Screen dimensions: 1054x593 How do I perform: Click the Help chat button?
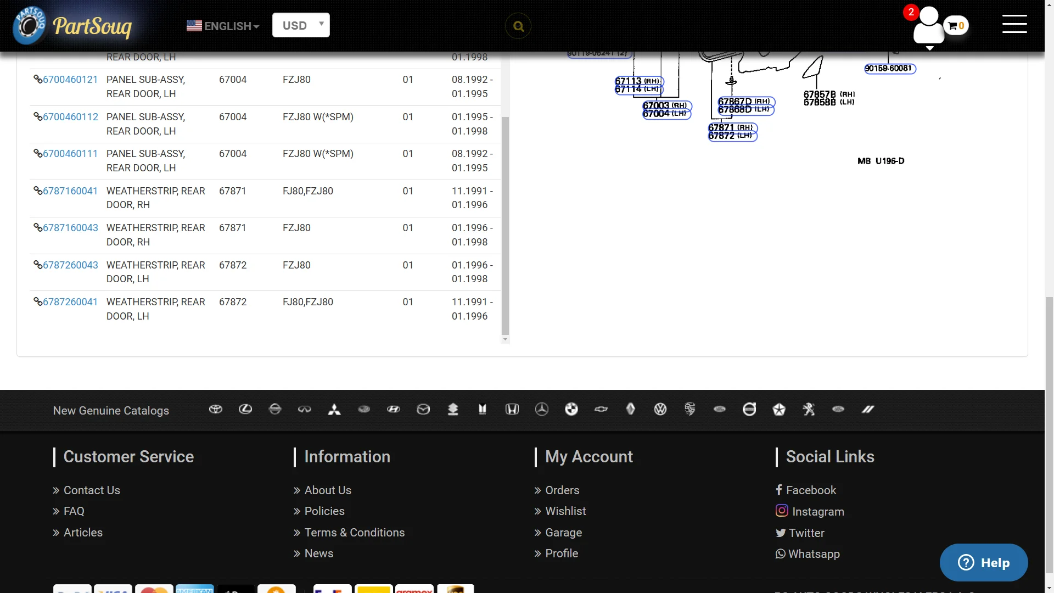pyautogui.click(x=983, y=563)
